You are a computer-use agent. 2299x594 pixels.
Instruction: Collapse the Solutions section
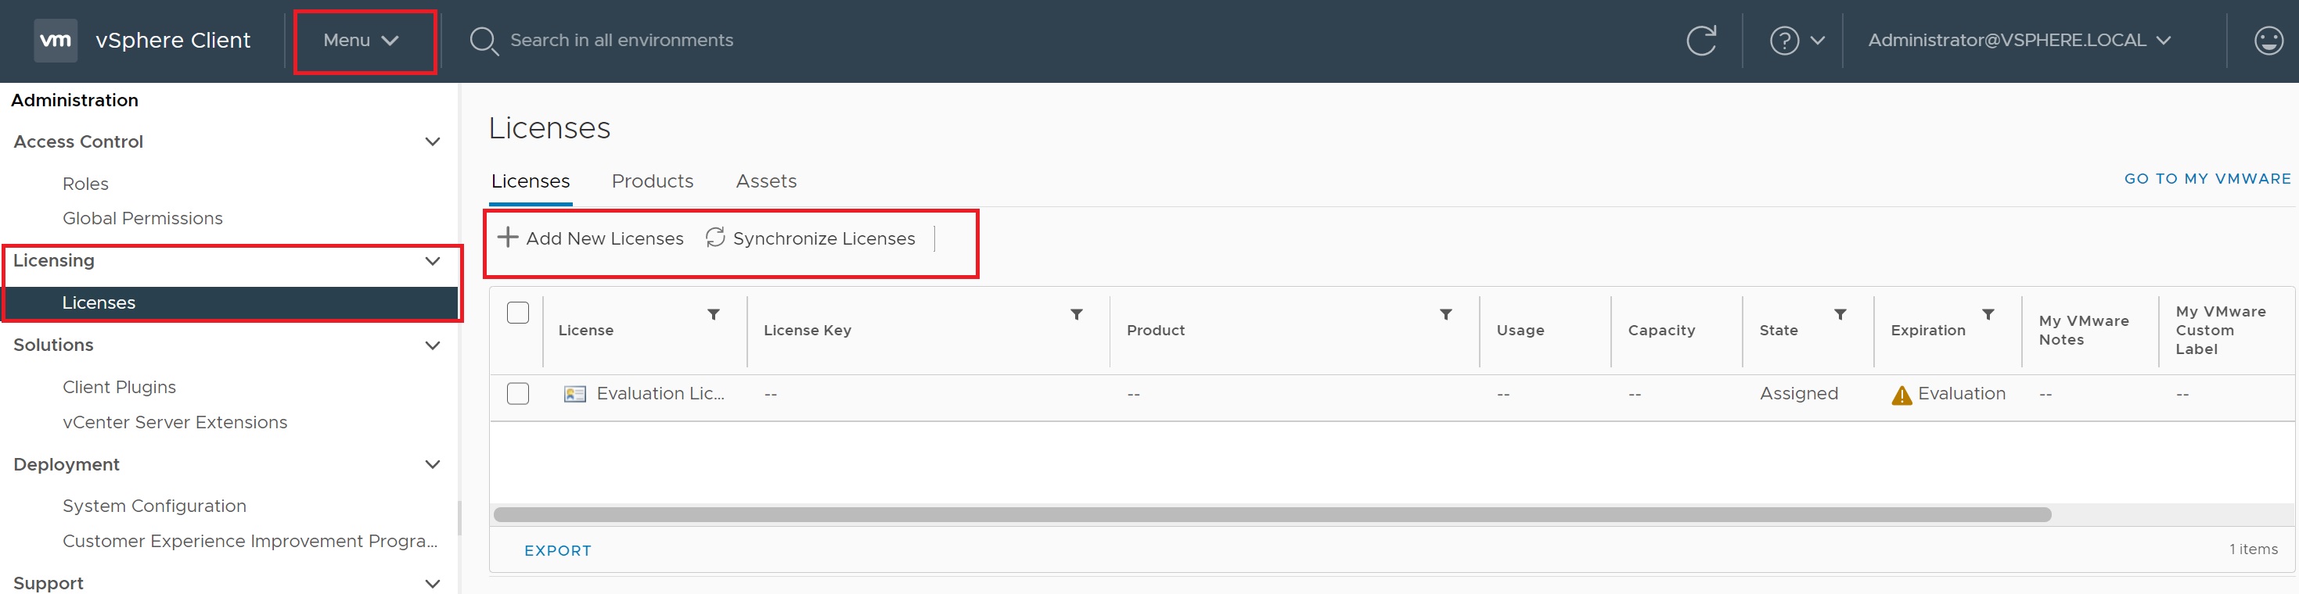point(433,346)
